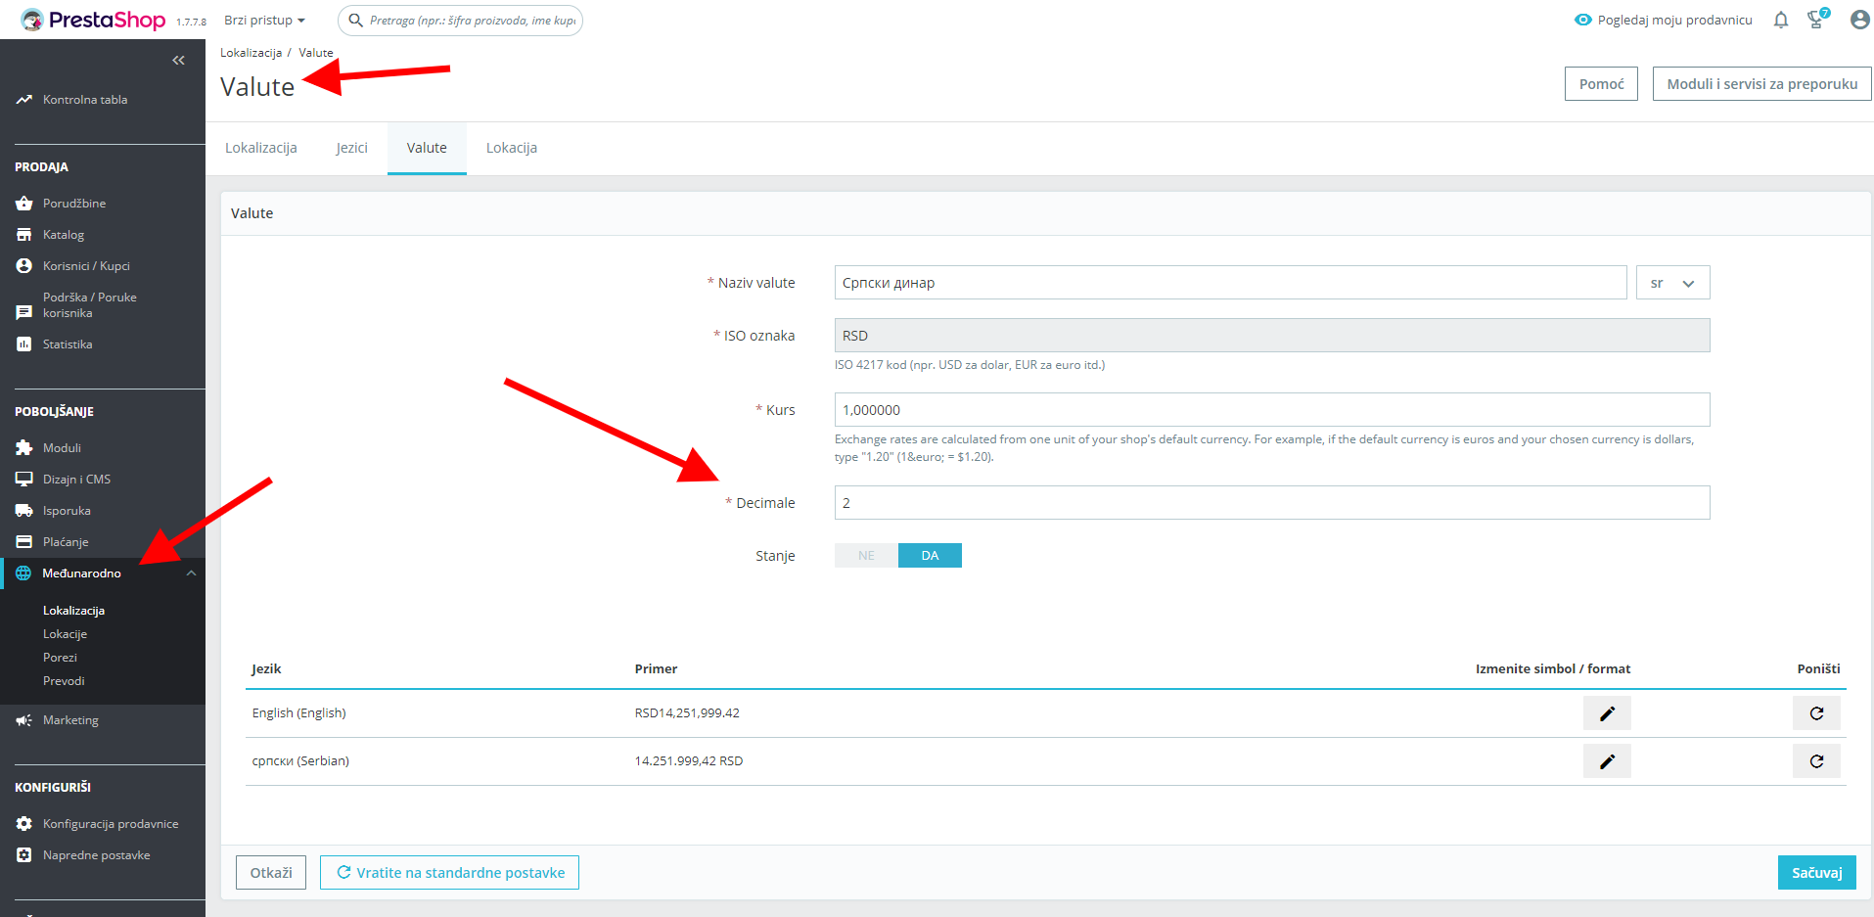This screenshot has width=1874, height=917.
Task: Select the Valute tab
Action: [427, 148]
